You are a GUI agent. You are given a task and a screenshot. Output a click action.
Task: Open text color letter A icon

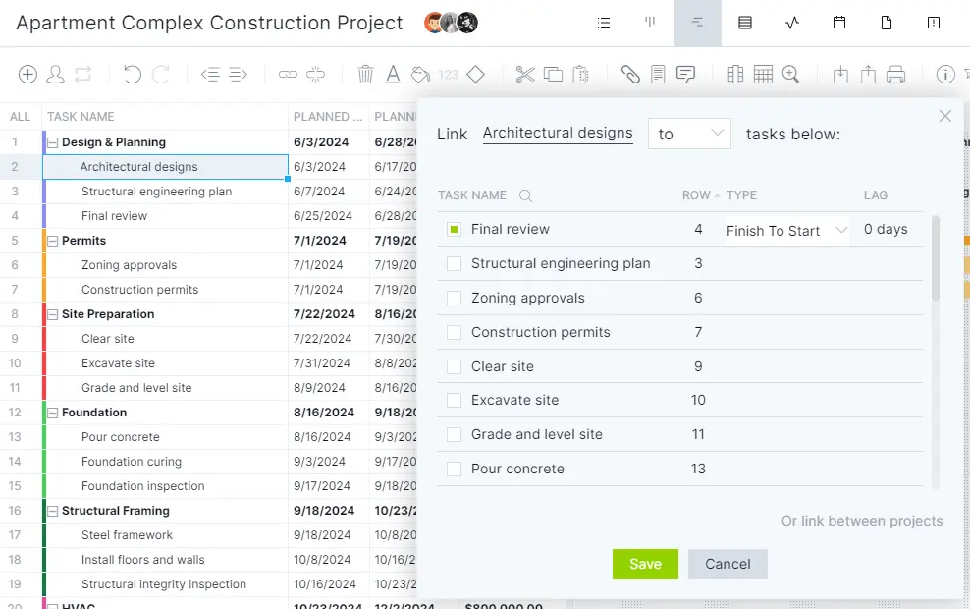tap(393, 75)
